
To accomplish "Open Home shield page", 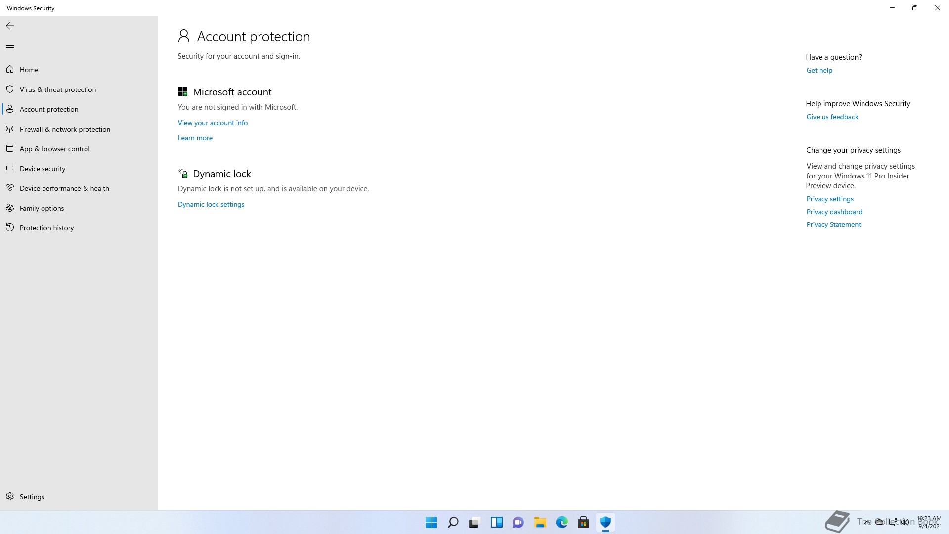I will 29,70.
